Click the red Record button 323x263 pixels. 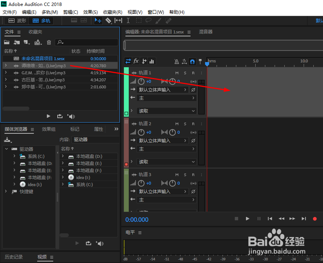pos(315,219)
